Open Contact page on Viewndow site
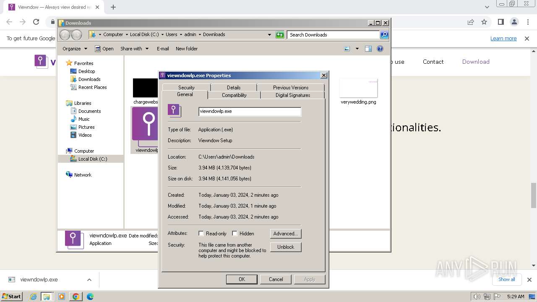537x302 pixels. pos(433,62)
